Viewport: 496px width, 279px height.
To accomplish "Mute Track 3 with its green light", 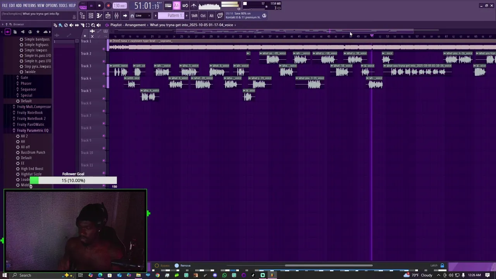I will click(103, 74).
